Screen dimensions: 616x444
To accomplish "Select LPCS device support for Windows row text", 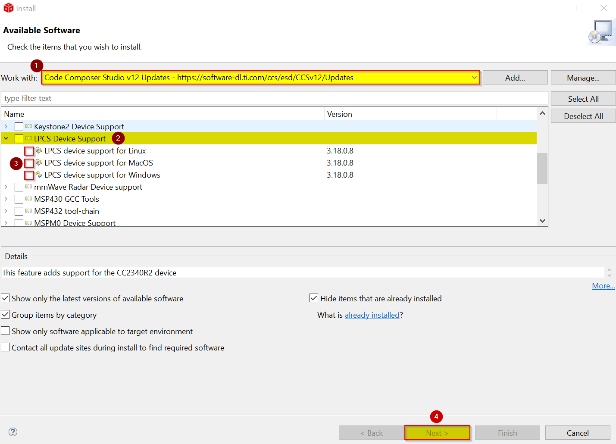I will (102, 175).
